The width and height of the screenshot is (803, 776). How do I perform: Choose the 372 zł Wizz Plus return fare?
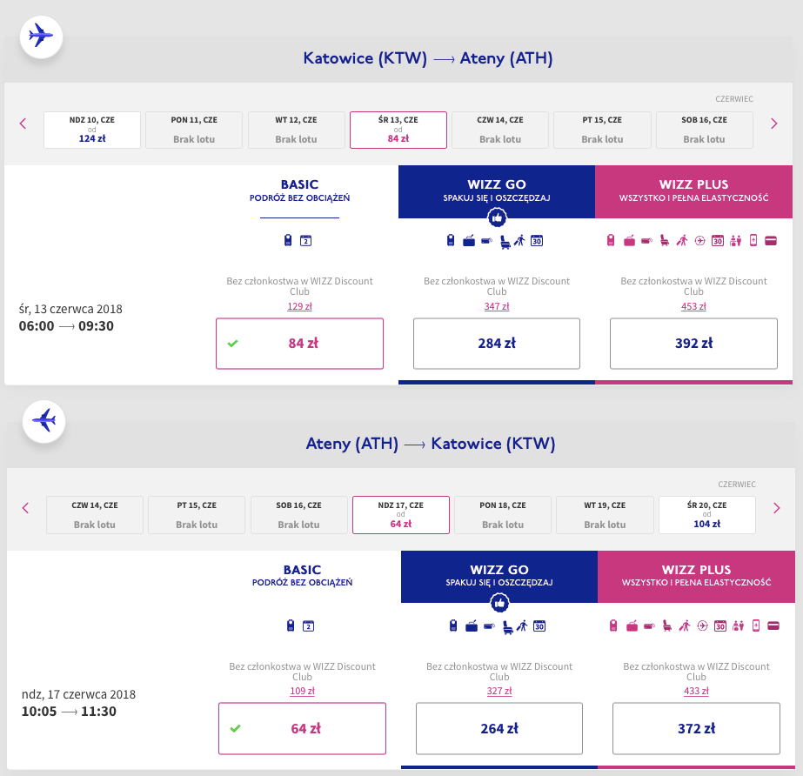(696, 728)
